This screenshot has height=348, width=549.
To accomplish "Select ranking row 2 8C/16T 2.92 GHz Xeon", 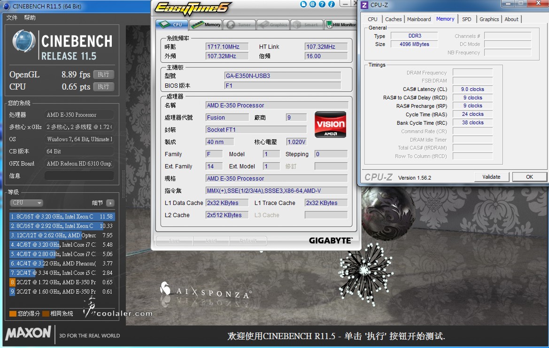I will [x=62, y=226].
